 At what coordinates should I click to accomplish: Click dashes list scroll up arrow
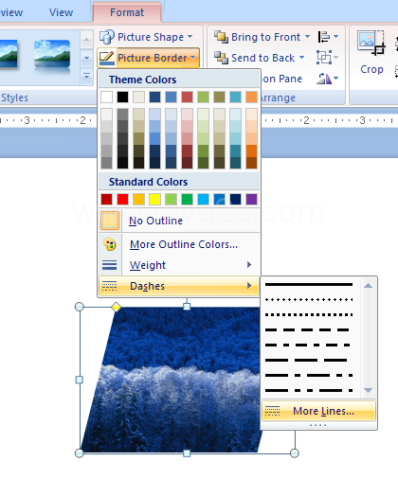point(368,286)
